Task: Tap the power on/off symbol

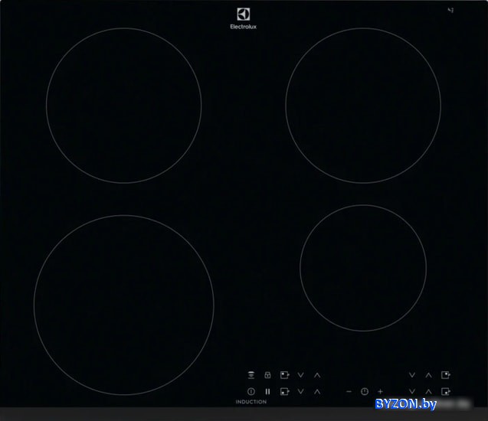Action: click(x=251, y=391)
